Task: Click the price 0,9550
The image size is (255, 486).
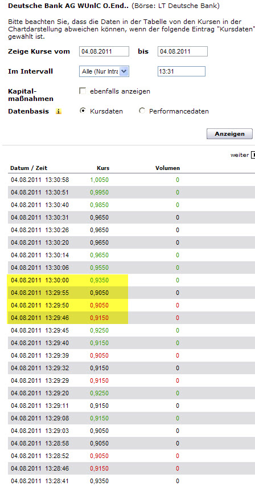Action: (x=100, y=268)
